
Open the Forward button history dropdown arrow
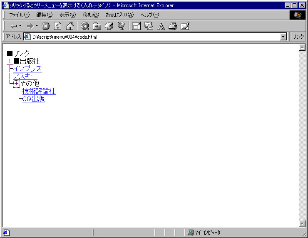tap(37, 26)
